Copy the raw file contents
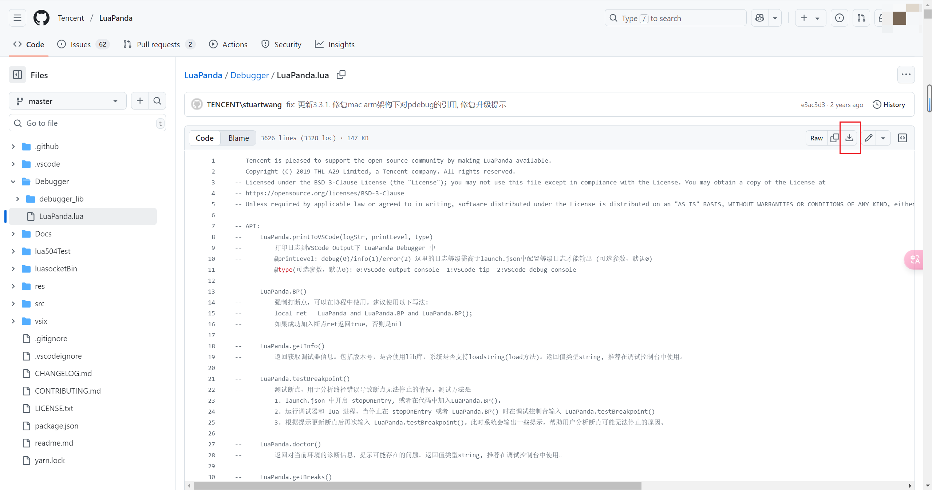Image resolution: width=932 pixels, height=490 pixels. (835, 138)
